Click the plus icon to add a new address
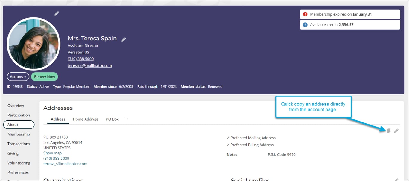This screenshot has width=409, height=181. [x=127, y=119]
